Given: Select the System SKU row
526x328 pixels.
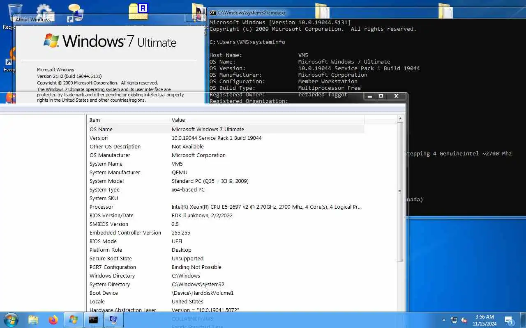Looking at the screenshot, I should click(x=226, y=198).
